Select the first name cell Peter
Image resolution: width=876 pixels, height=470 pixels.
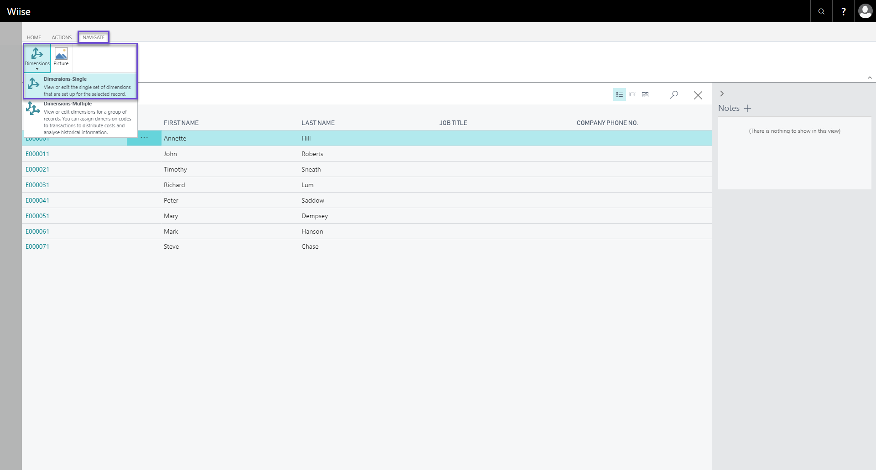171,200
